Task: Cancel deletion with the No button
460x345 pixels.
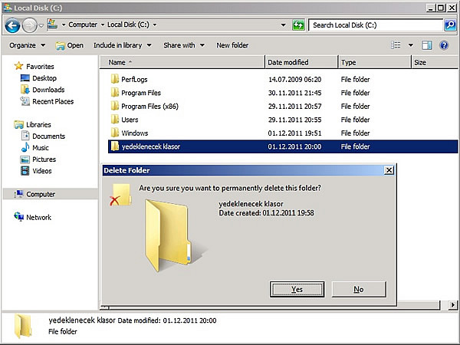Action: 359,289
